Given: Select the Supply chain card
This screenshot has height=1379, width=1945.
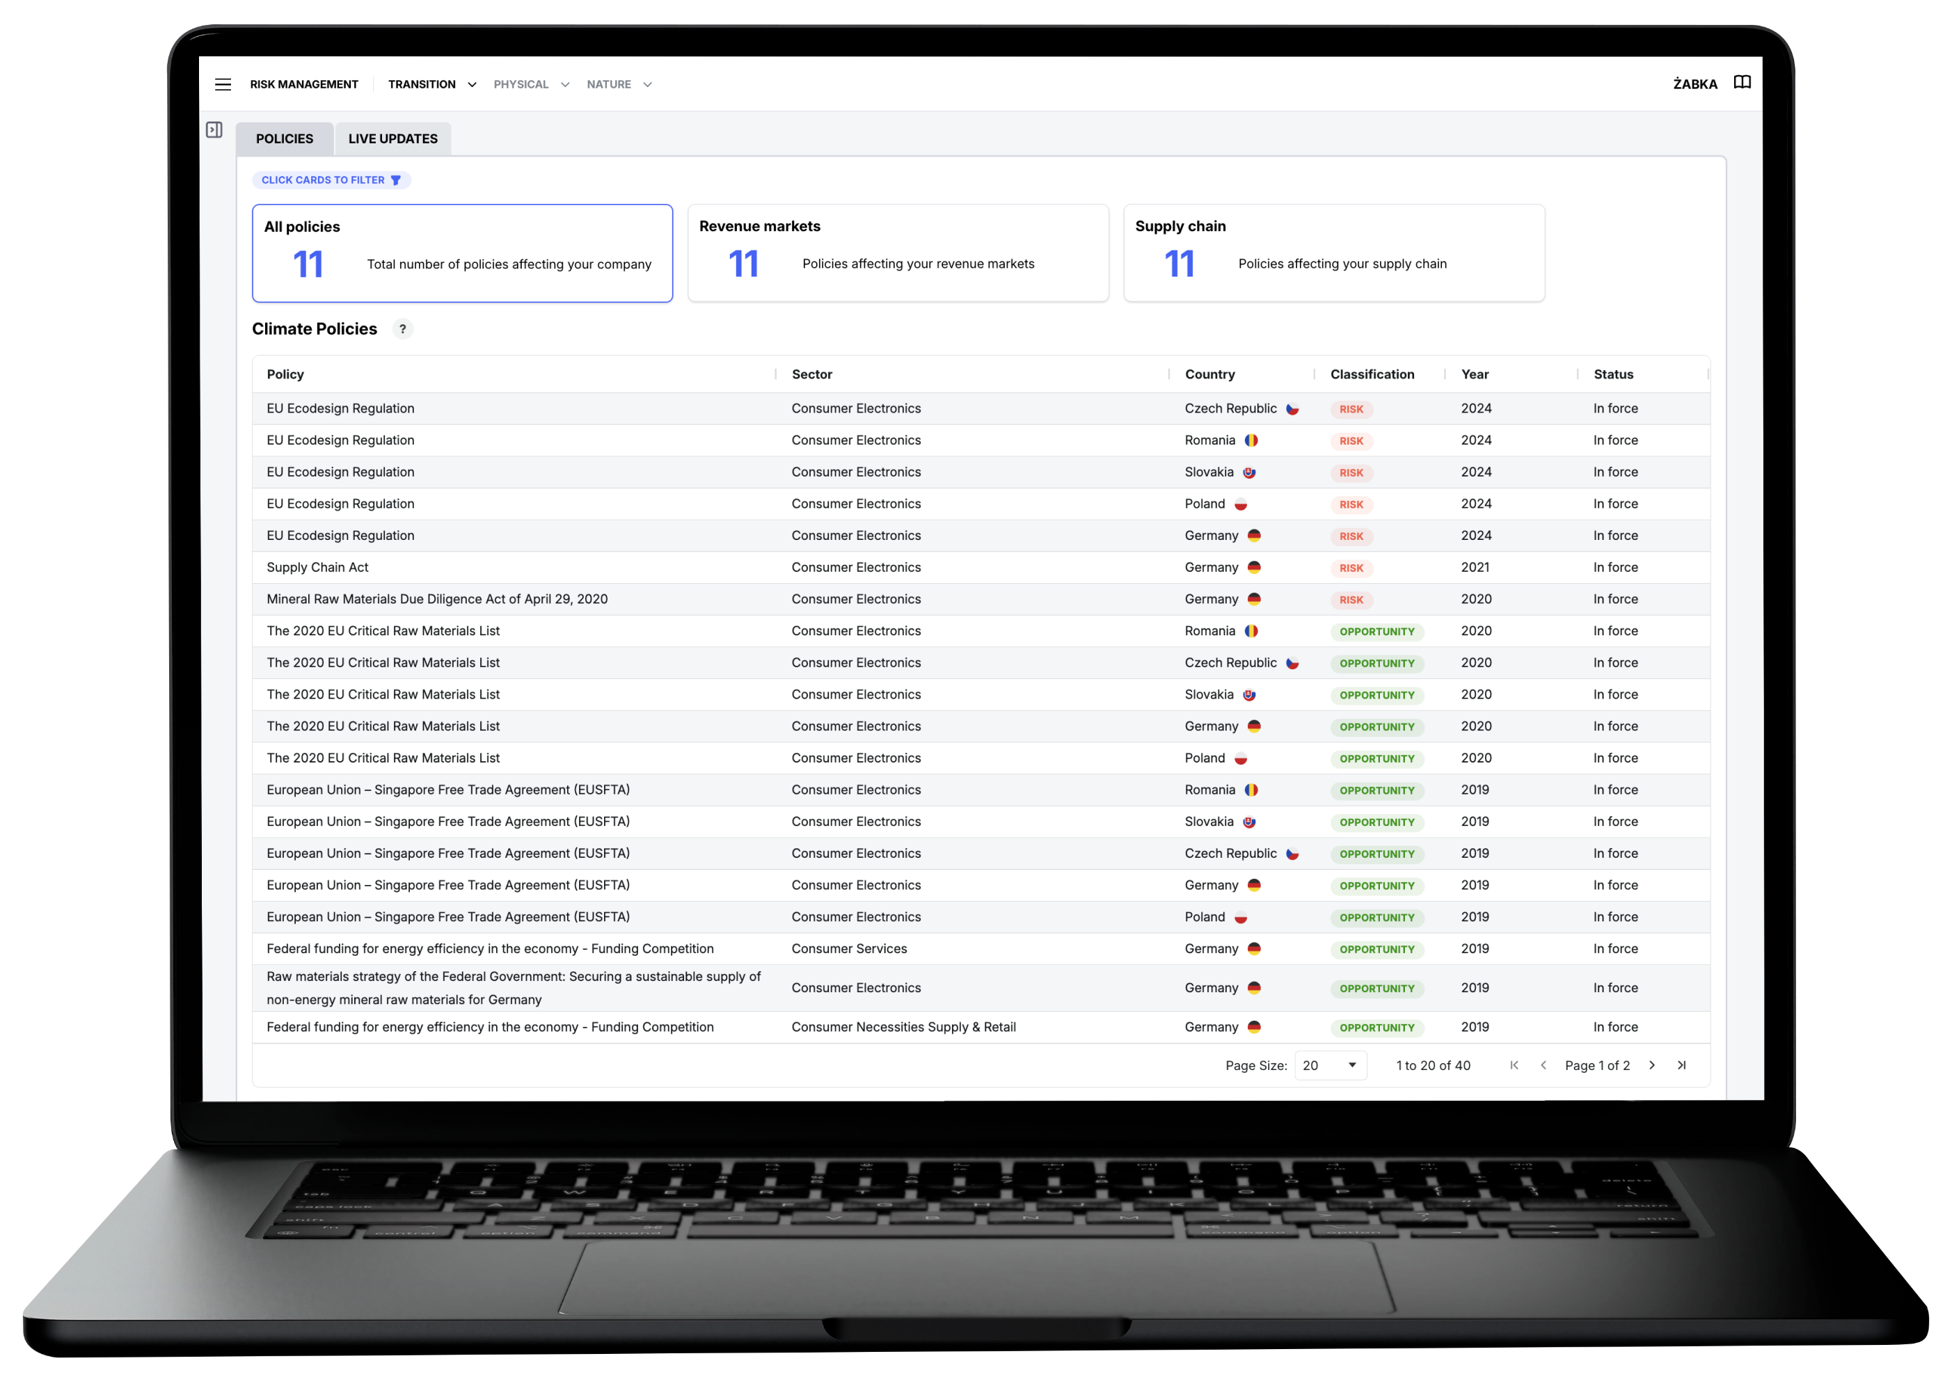Looking at the screenshot, I should pyautogui.click(x=1333, y=253).
